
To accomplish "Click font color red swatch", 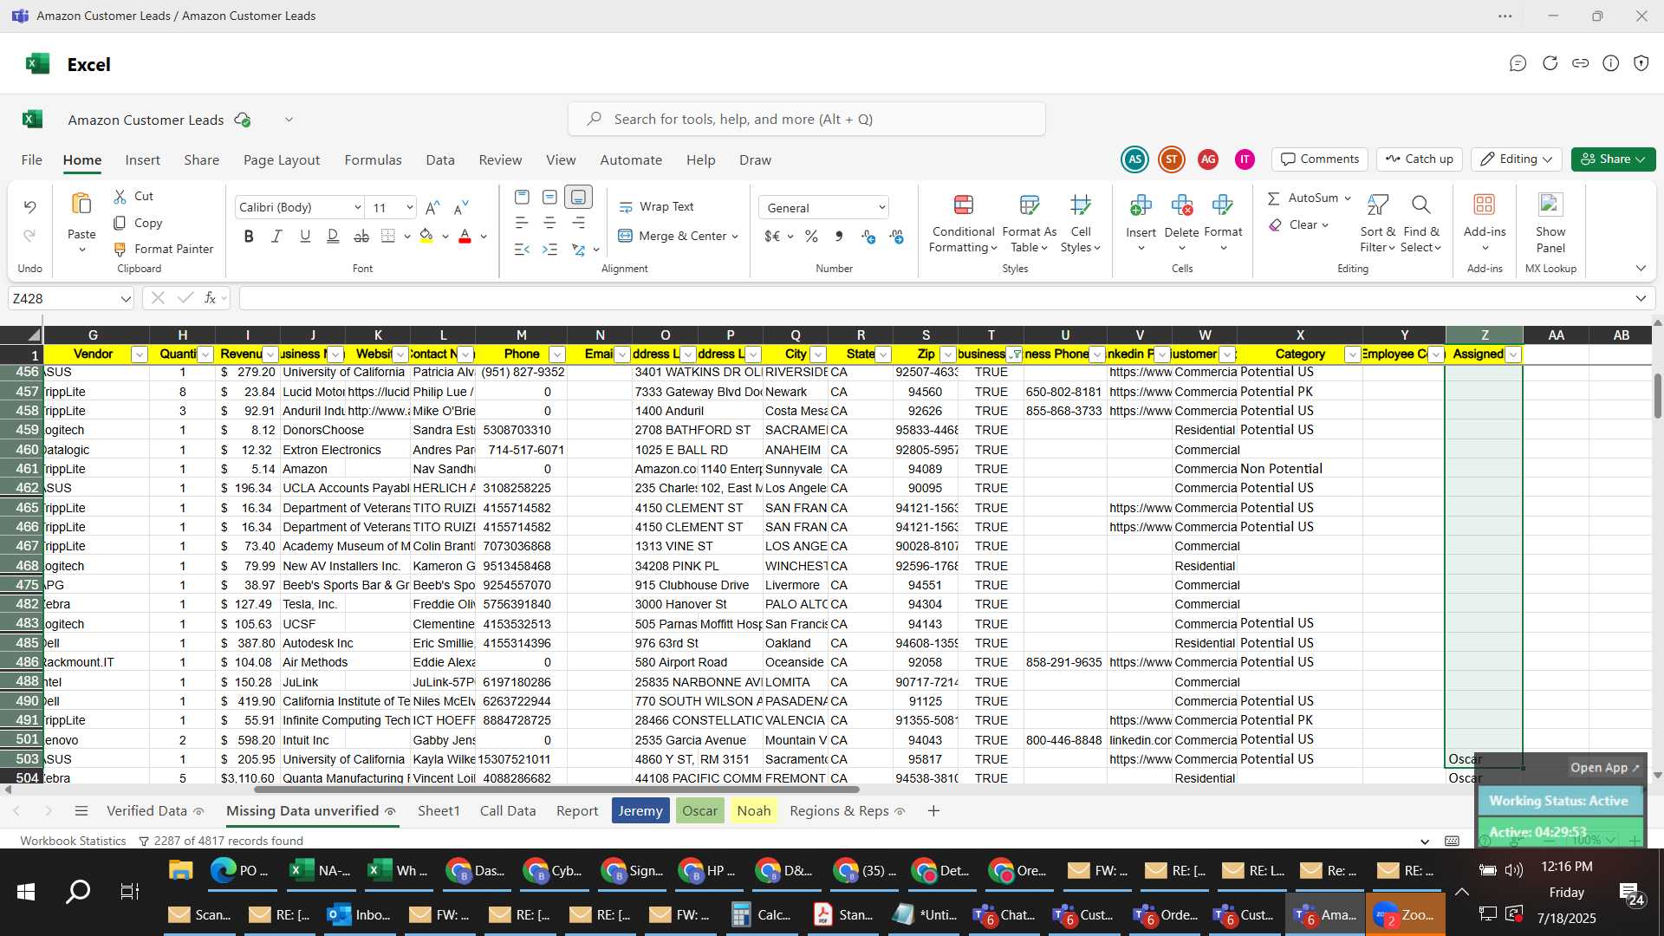I will 465,236.
